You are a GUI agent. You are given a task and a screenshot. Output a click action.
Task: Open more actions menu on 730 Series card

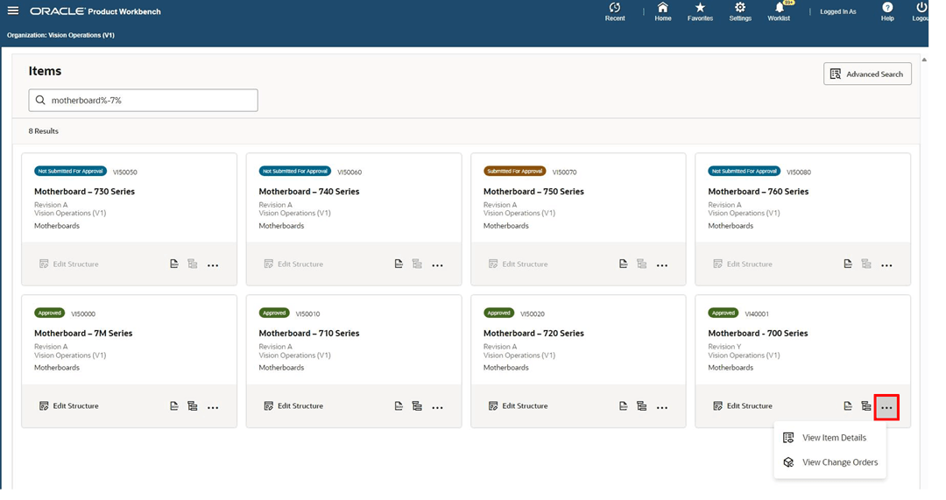pyautogui.click(x=213, y=265)
